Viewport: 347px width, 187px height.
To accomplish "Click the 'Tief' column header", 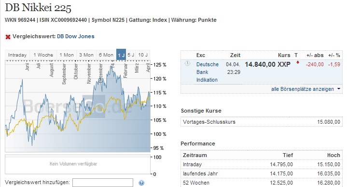I will [x=288, y=155].
